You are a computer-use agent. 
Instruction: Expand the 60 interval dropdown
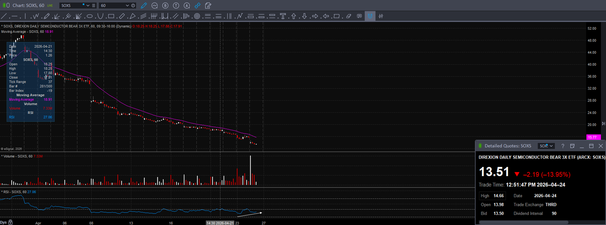point(126,5)
